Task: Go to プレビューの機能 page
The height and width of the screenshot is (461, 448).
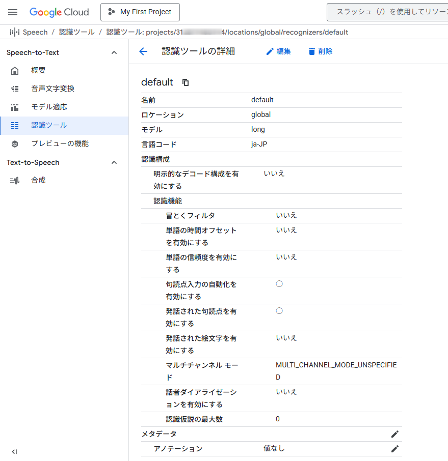Action: click(60, 143)
